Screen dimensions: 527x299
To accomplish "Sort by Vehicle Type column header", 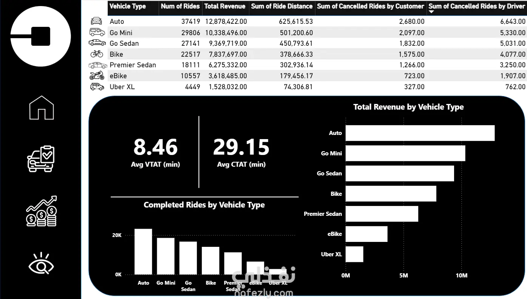I will (128, 6).
